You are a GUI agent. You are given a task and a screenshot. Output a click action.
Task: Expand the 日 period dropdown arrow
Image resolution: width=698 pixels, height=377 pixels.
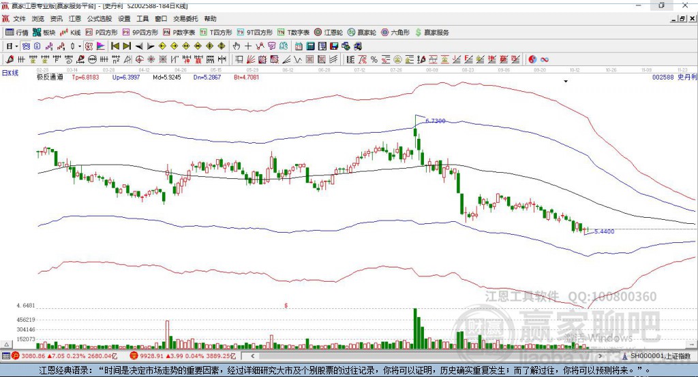(16, 46)
